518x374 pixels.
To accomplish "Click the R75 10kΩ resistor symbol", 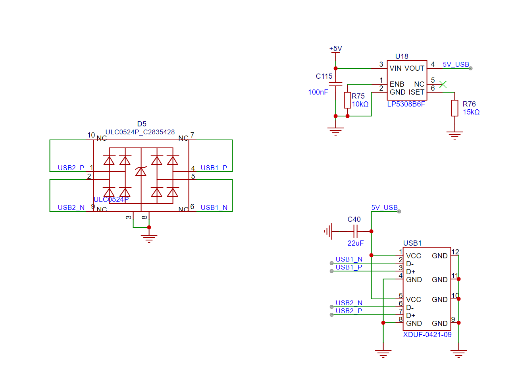I will 347,100.
